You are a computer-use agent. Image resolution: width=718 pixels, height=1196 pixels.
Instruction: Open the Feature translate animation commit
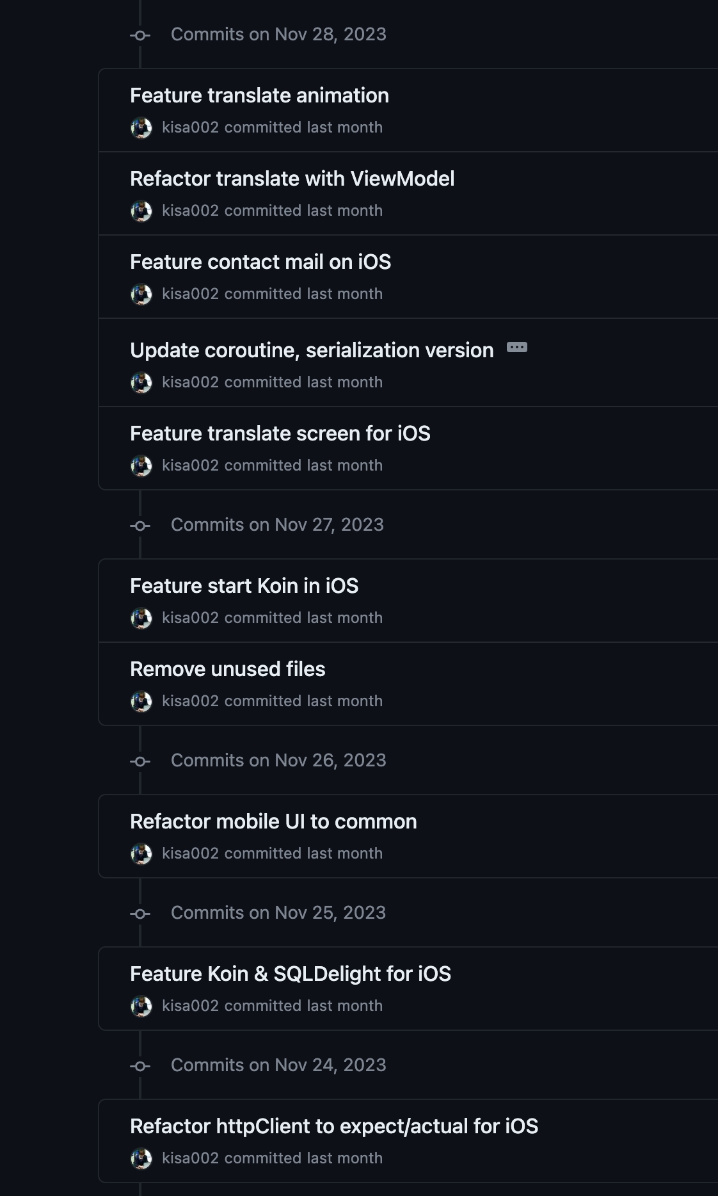(259, 95)
